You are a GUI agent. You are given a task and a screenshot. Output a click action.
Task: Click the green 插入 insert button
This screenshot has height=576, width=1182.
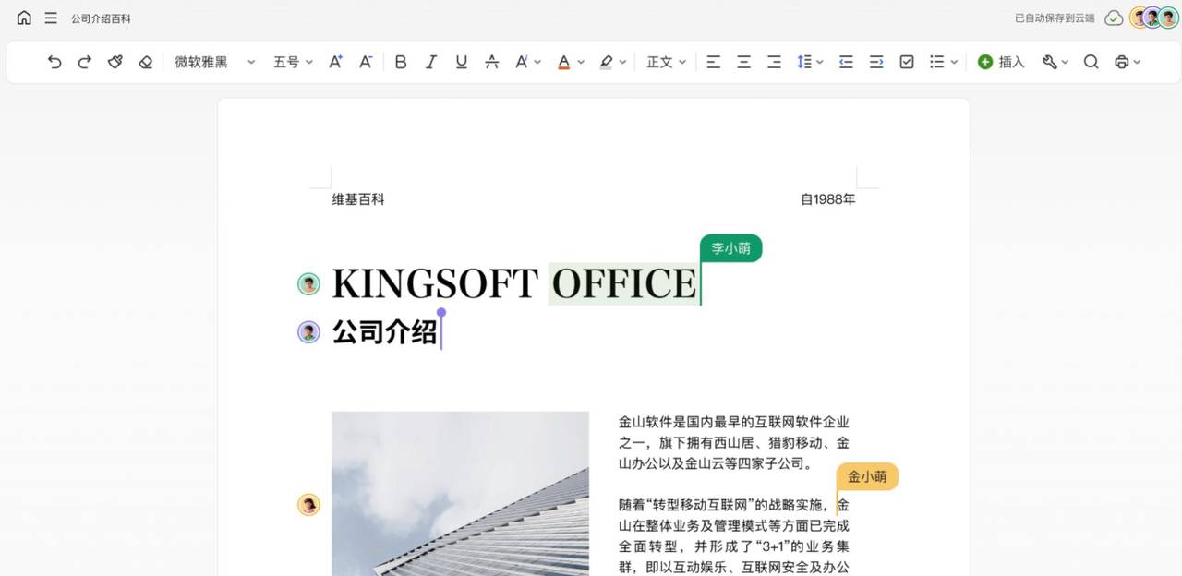point(1001,61)
